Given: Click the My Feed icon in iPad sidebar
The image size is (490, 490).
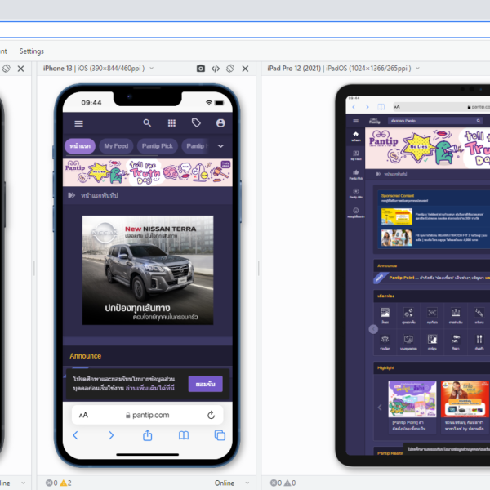Looking at the screenshot, I should point(355,155).
